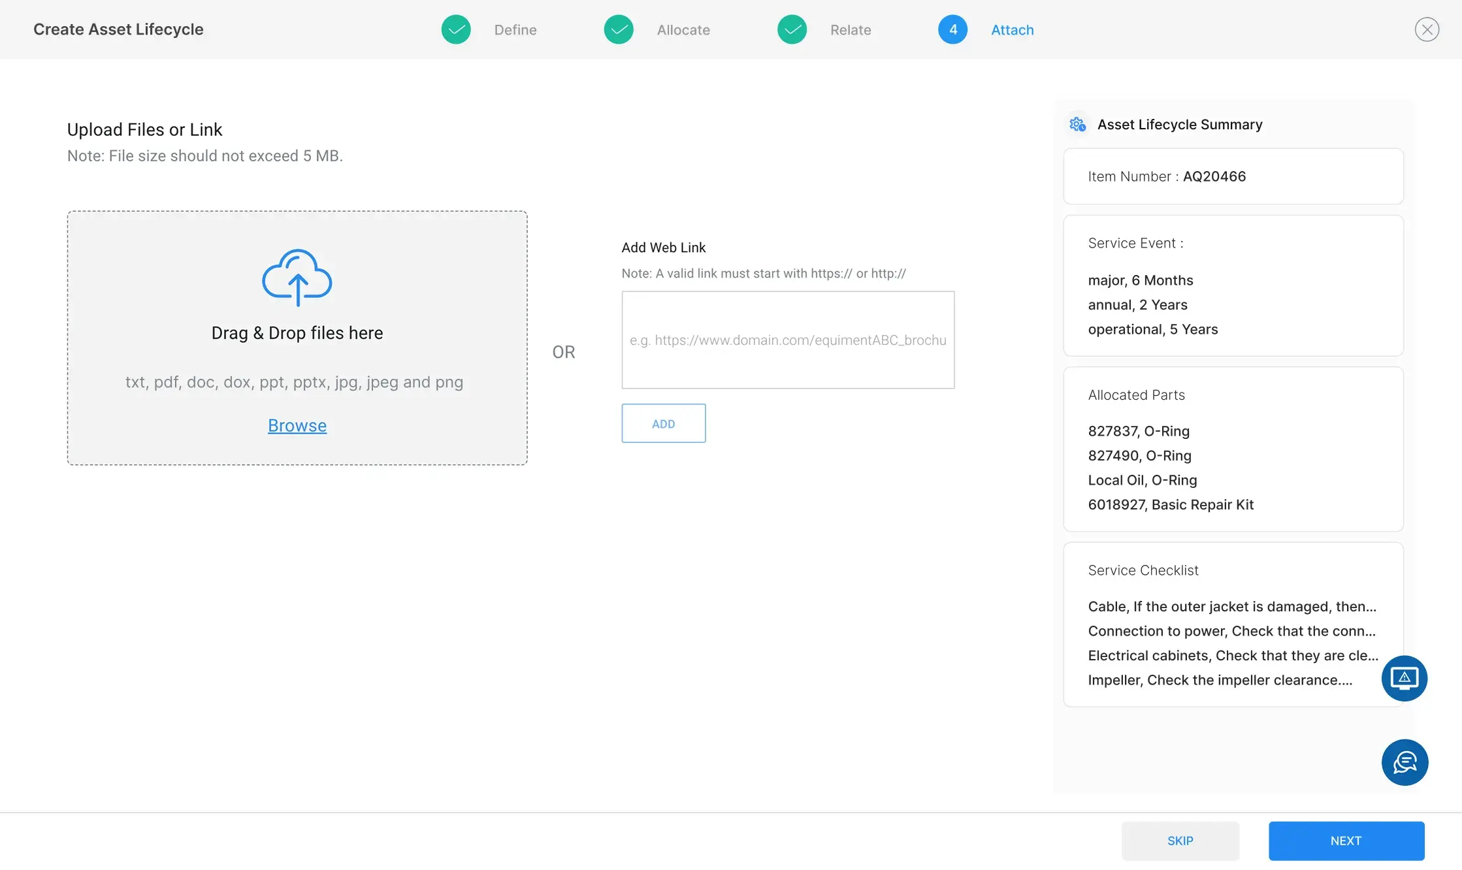Viewport: 1462px width, 870px height.
Task: Click the 'Impeller, Check the impeller' checklist item
Action: coord(1220,680)
